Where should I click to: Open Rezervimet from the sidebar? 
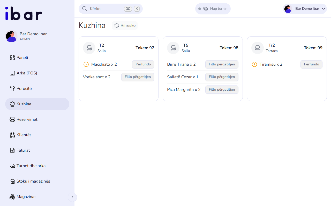tap(37, 119)
